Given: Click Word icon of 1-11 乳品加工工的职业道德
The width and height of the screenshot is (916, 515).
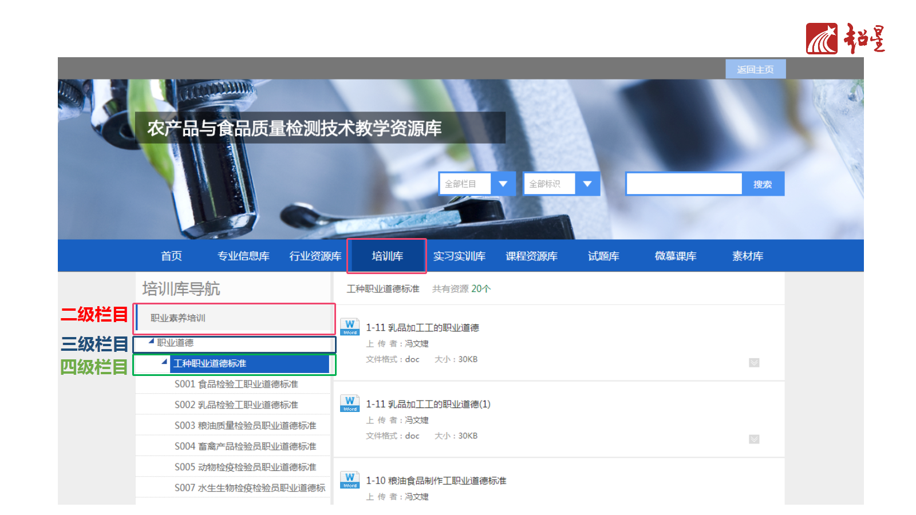Looking at the screenshot, I should point(350,327).
